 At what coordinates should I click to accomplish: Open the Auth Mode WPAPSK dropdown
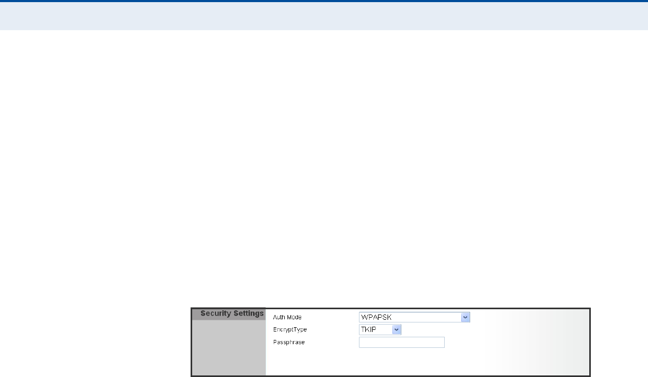[415, 317]
